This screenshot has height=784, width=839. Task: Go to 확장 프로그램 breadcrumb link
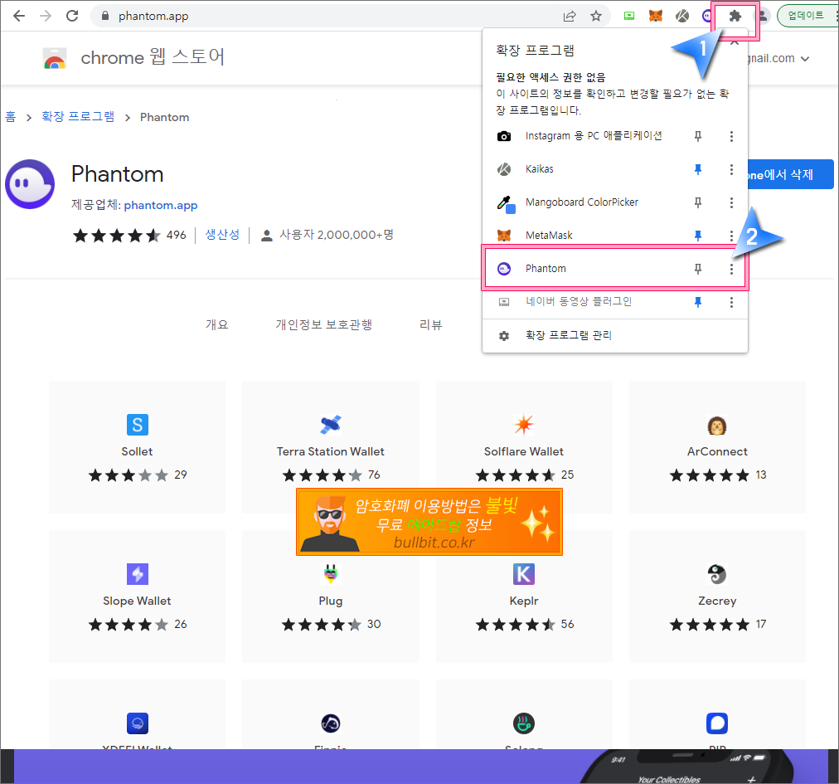(x=78, y=117)
